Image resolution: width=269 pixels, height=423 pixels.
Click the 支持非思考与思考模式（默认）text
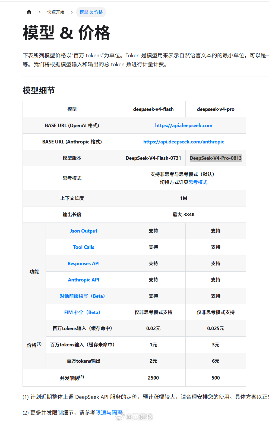[x=183, y=174]
